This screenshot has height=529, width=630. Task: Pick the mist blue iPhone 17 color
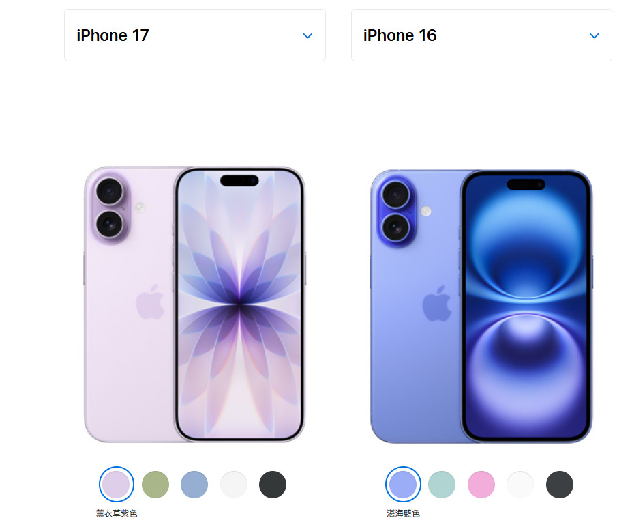pyautogui.click(x=194, y=485)
